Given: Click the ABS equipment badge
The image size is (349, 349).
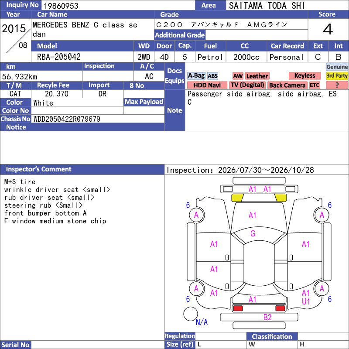Looking at the screenshot, I should 212,76.
